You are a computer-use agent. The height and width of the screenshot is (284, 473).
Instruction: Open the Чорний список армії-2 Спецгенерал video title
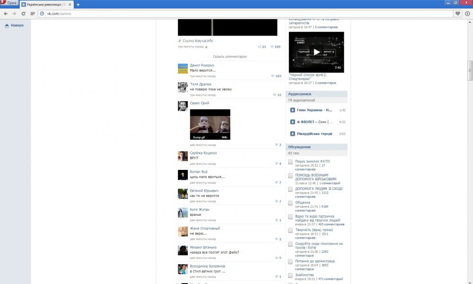point(308,77)
